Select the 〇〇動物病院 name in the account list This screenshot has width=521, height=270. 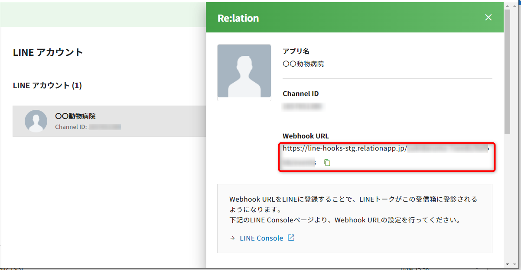pos(75,116)
